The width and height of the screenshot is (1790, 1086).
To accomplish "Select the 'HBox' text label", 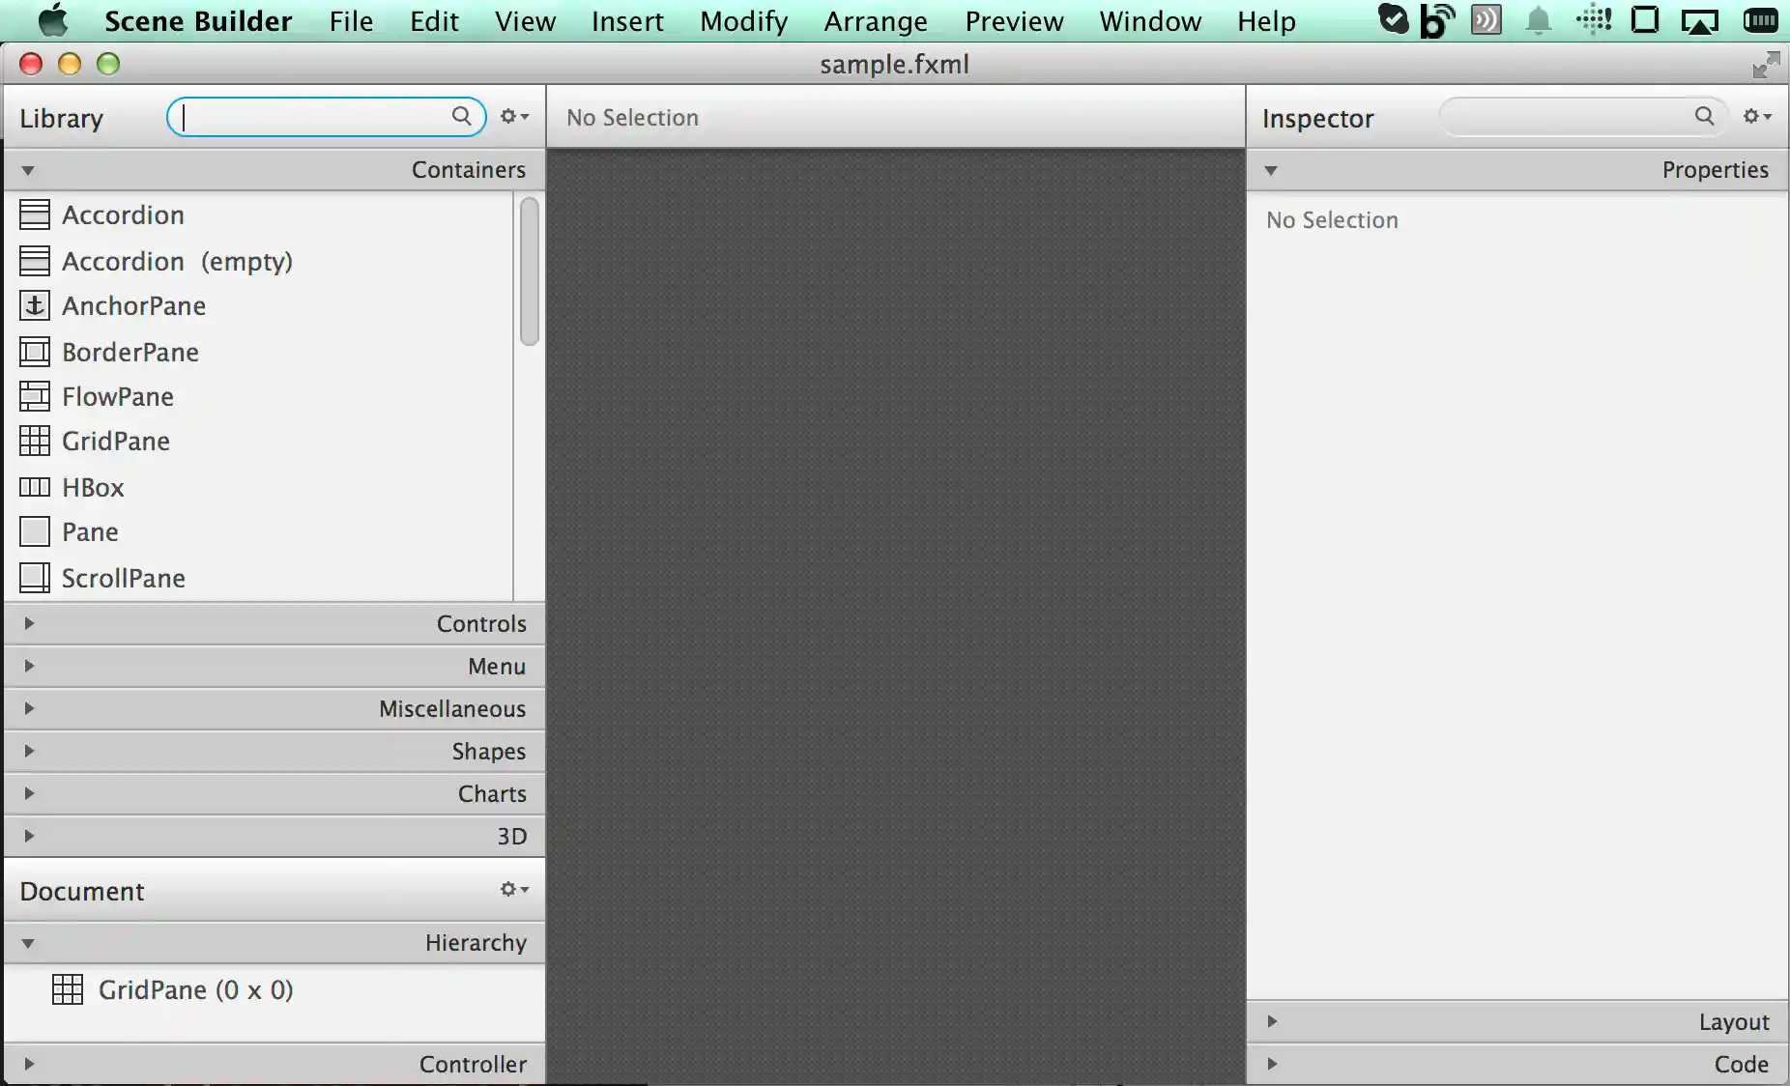I will pos(93,487).
